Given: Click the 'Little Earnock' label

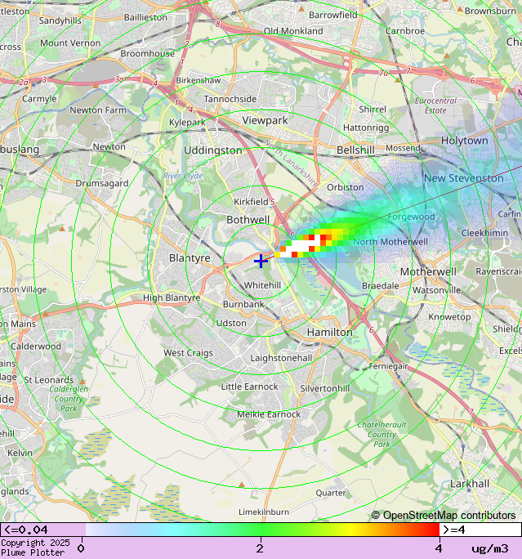Looking at the screenshot, I should coord(249,387).
